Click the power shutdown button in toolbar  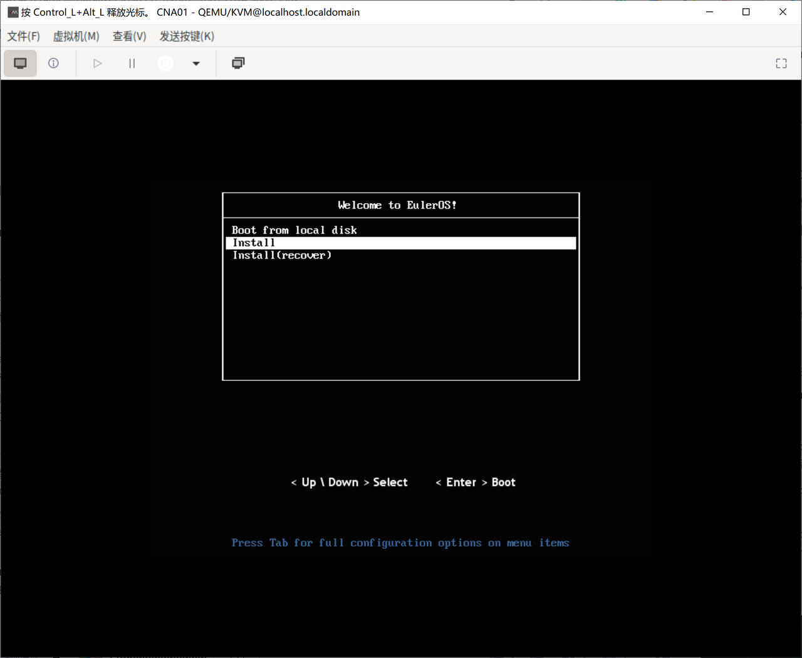(165, 63)
